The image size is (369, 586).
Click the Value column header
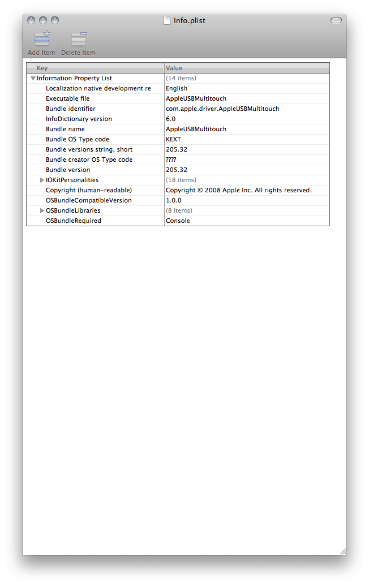tap(247, 68)
